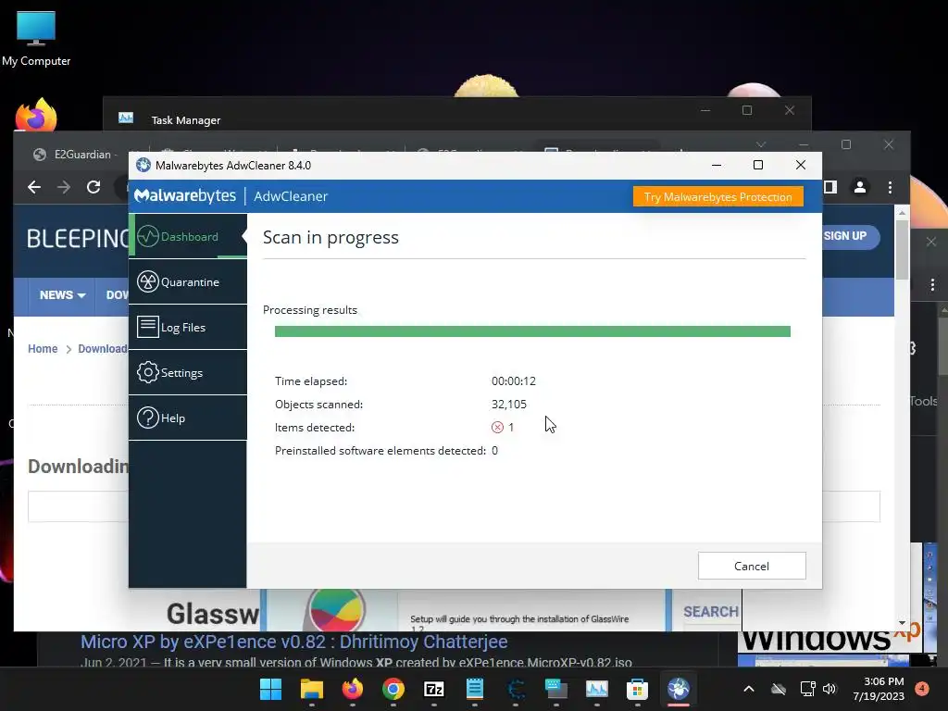Click Try Malwarebytes Protection button
This screenshot has width=948, height=711.
717,196
